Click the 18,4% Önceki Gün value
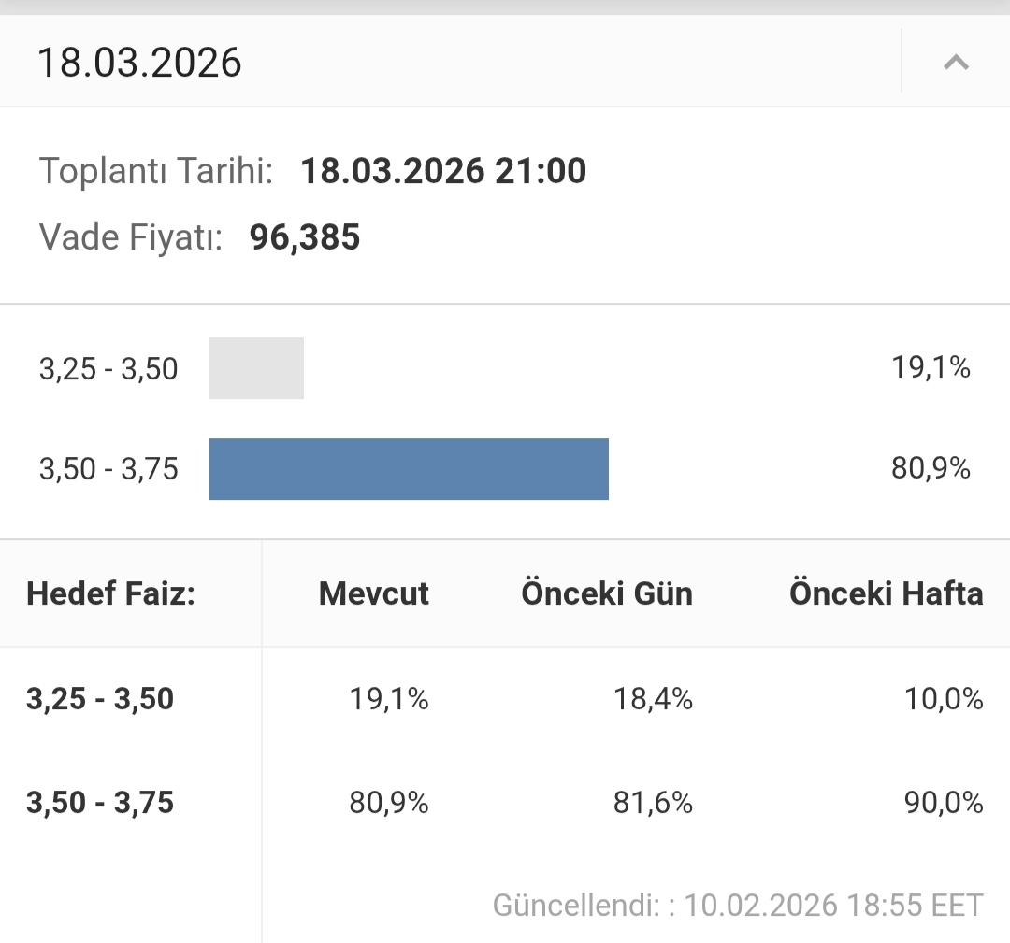The image size is (1010, 943). pos(653,699)
